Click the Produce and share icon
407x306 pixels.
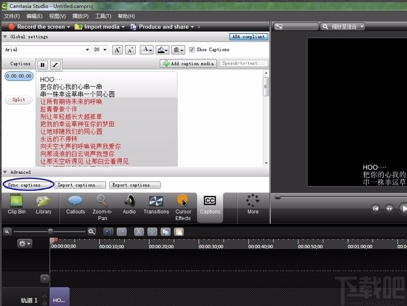[133, 27]
